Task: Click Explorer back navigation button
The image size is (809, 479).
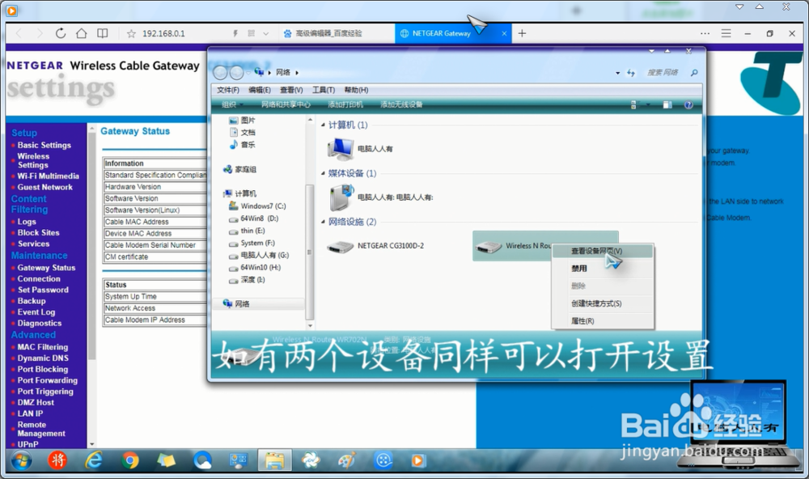Action: click(220, 73)
